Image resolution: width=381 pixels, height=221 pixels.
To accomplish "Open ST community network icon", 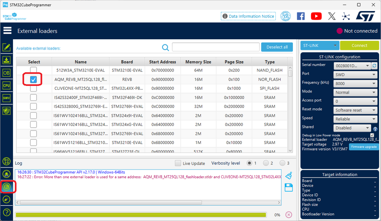I will tap(346, 16).
